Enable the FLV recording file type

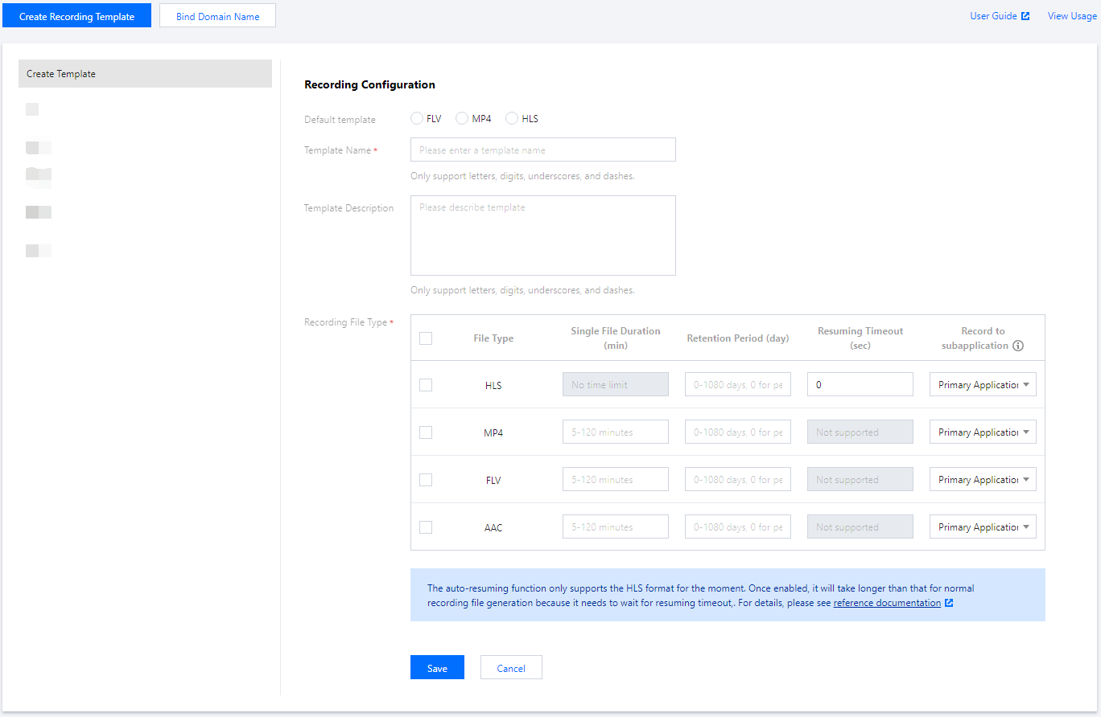(x=426, y=479)
